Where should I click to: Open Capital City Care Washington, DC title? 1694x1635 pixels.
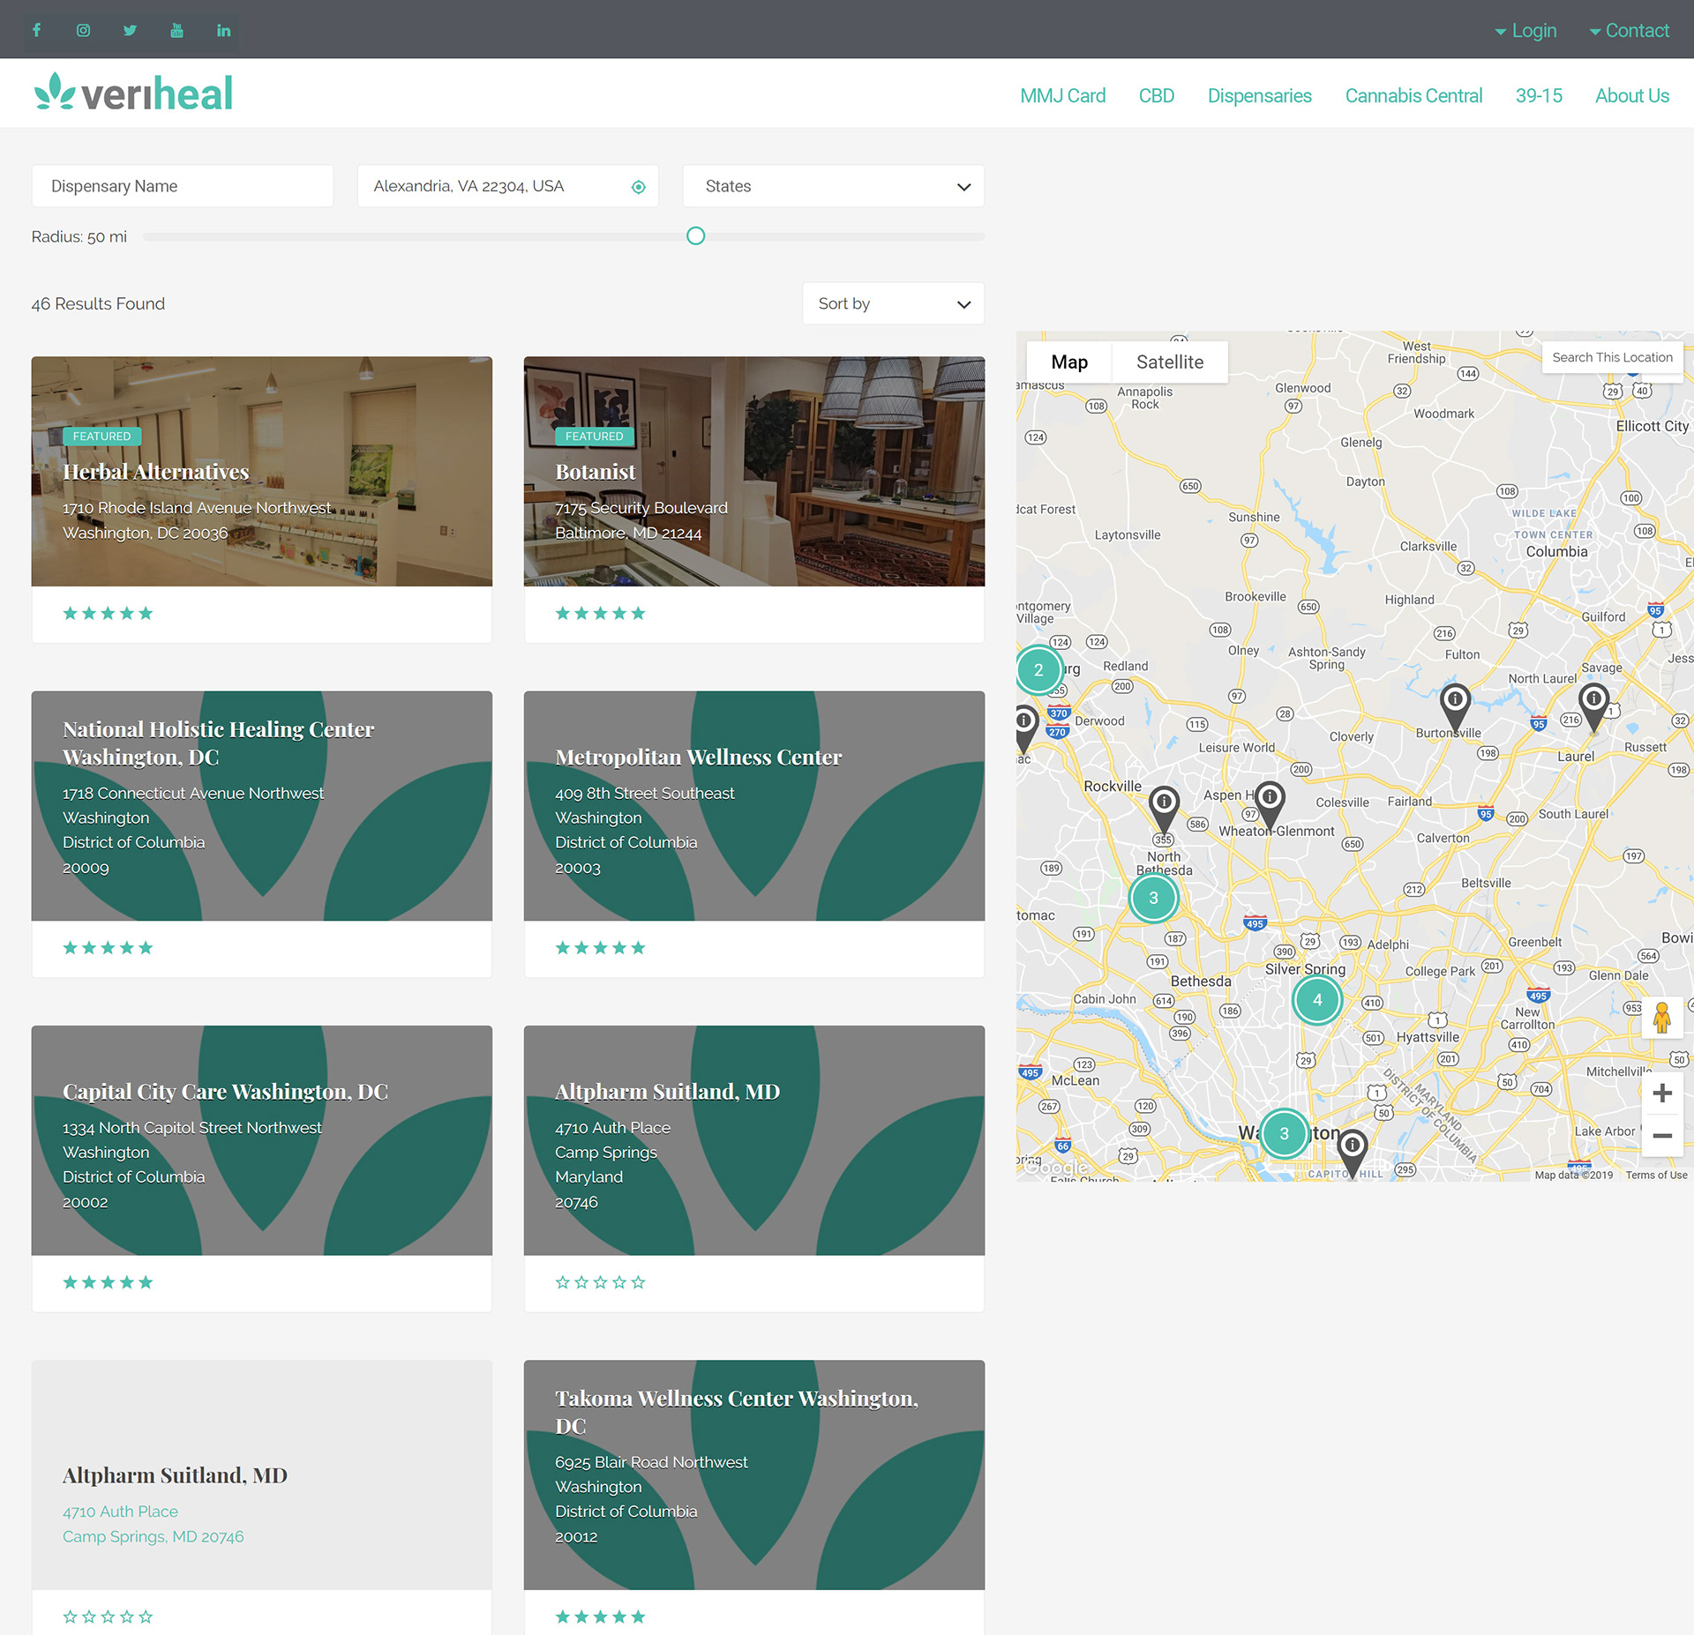(225, 1092)
